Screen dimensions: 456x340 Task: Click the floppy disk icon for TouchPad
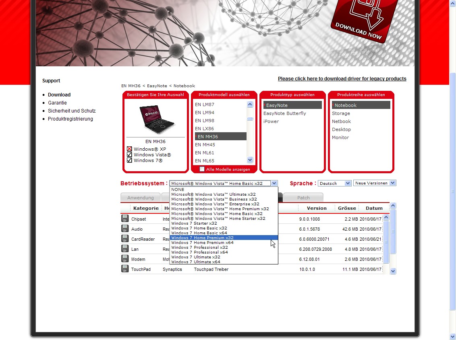(x=125, y=268)
